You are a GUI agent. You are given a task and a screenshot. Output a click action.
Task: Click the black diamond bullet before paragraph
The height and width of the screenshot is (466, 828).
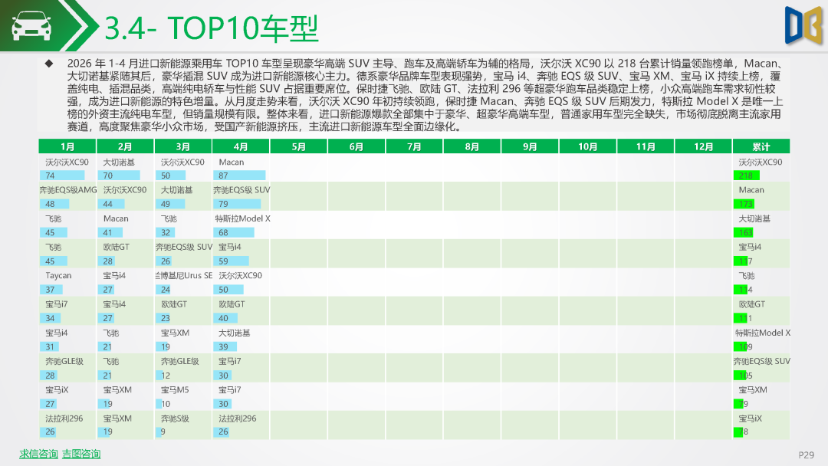click(49, 64)
